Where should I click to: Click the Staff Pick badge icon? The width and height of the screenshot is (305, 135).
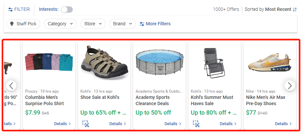[x=12, y=24]
